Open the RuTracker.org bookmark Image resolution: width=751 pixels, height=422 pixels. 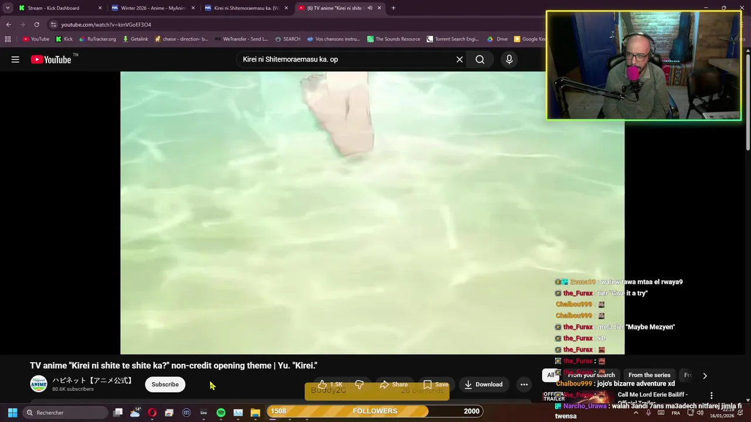click(97, 39)
